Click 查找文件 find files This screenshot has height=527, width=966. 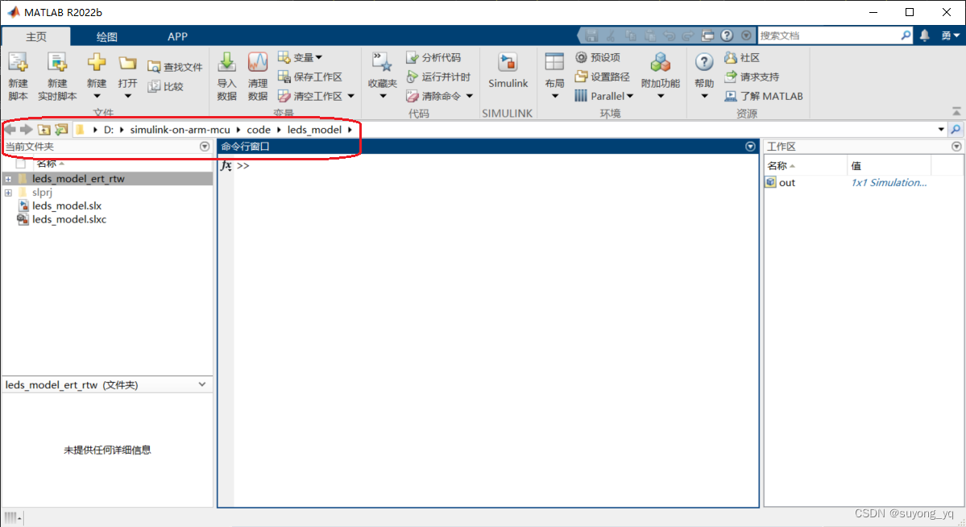(x=175, y=67)
